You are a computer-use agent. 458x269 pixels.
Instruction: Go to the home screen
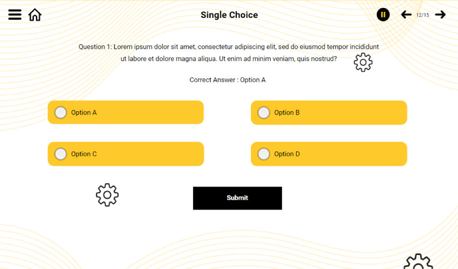click(x=35, y=15)
